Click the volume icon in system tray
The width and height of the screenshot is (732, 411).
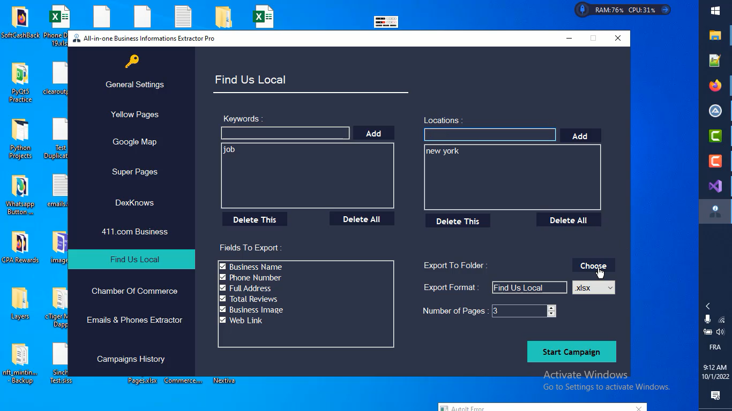click(720, 332)
